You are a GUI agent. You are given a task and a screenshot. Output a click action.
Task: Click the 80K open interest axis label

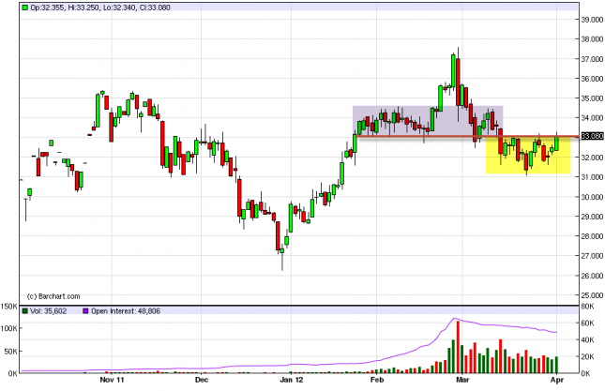(x=587, y=307)
